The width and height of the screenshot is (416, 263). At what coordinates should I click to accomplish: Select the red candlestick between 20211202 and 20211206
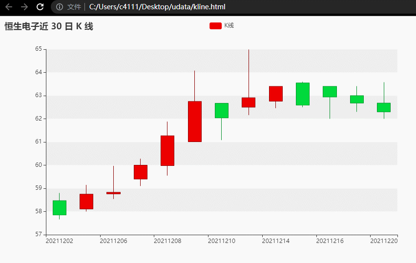point(86,202)
